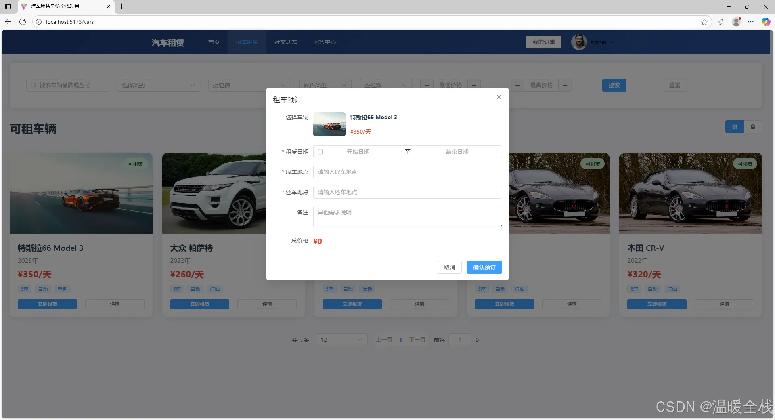The height and width of the screenshot is (420, 775).
Task: View site information icon in address bar
Action: 39,22
